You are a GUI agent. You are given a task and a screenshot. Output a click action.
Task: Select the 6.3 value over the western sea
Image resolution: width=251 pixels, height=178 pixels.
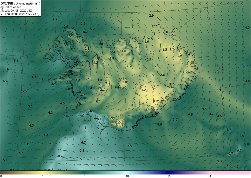click(9, 69)
